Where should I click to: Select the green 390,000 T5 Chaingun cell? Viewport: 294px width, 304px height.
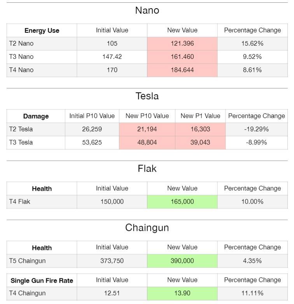(x=182, y=261)
